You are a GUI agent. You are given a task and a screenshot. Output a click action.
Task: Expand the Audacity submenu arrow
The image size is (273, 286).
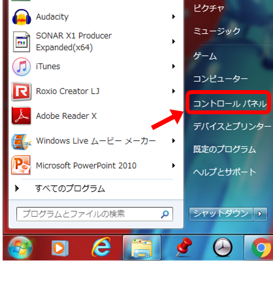point(174,17)
